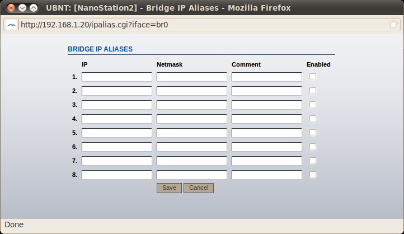Toggle the Enabled checkbox for row 4

tap(313, 119)
